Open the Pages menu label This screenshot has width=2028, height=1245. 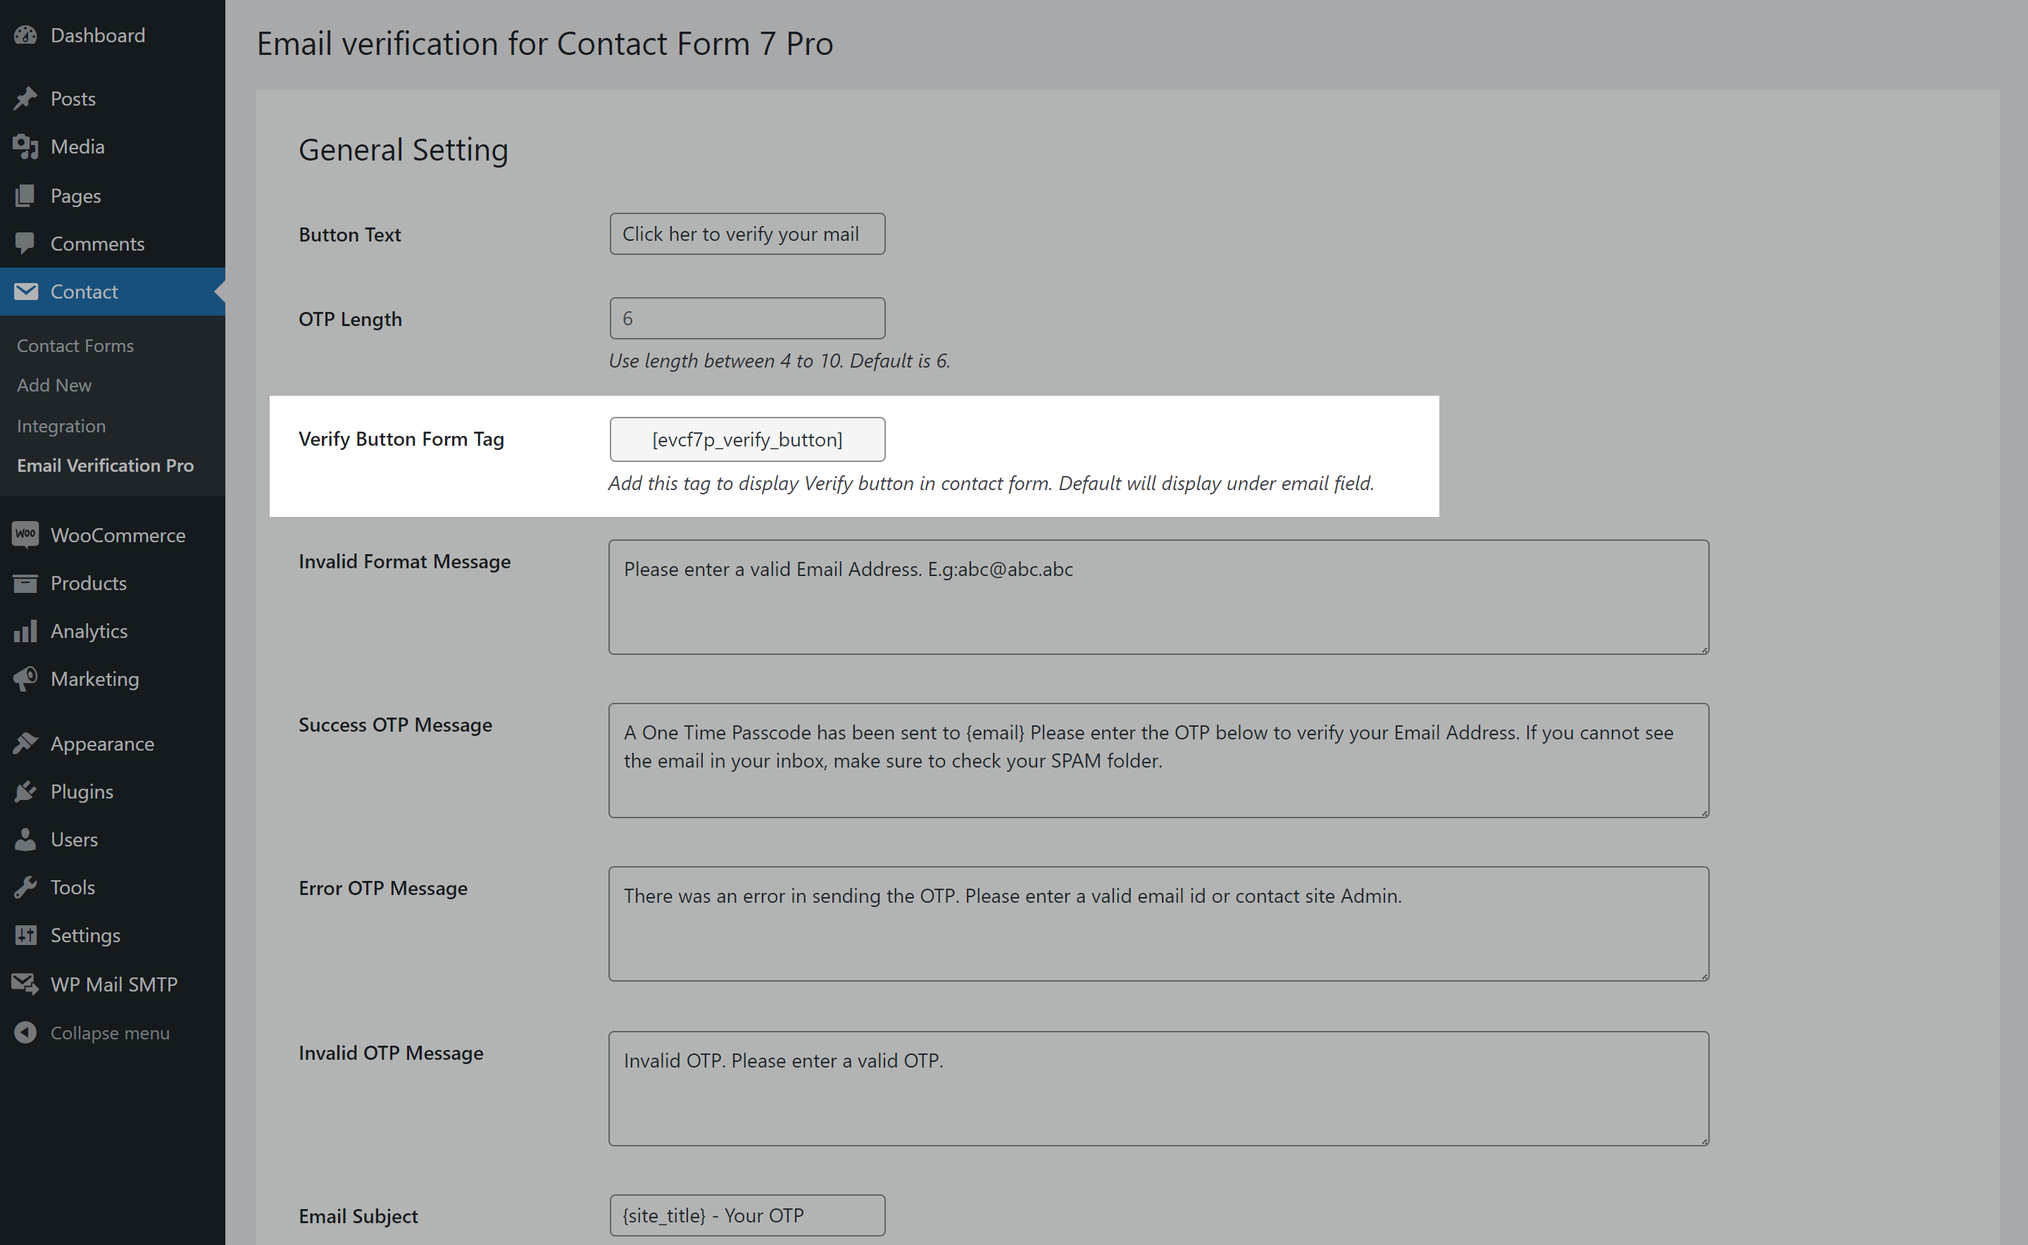click(x=76, y=196)
